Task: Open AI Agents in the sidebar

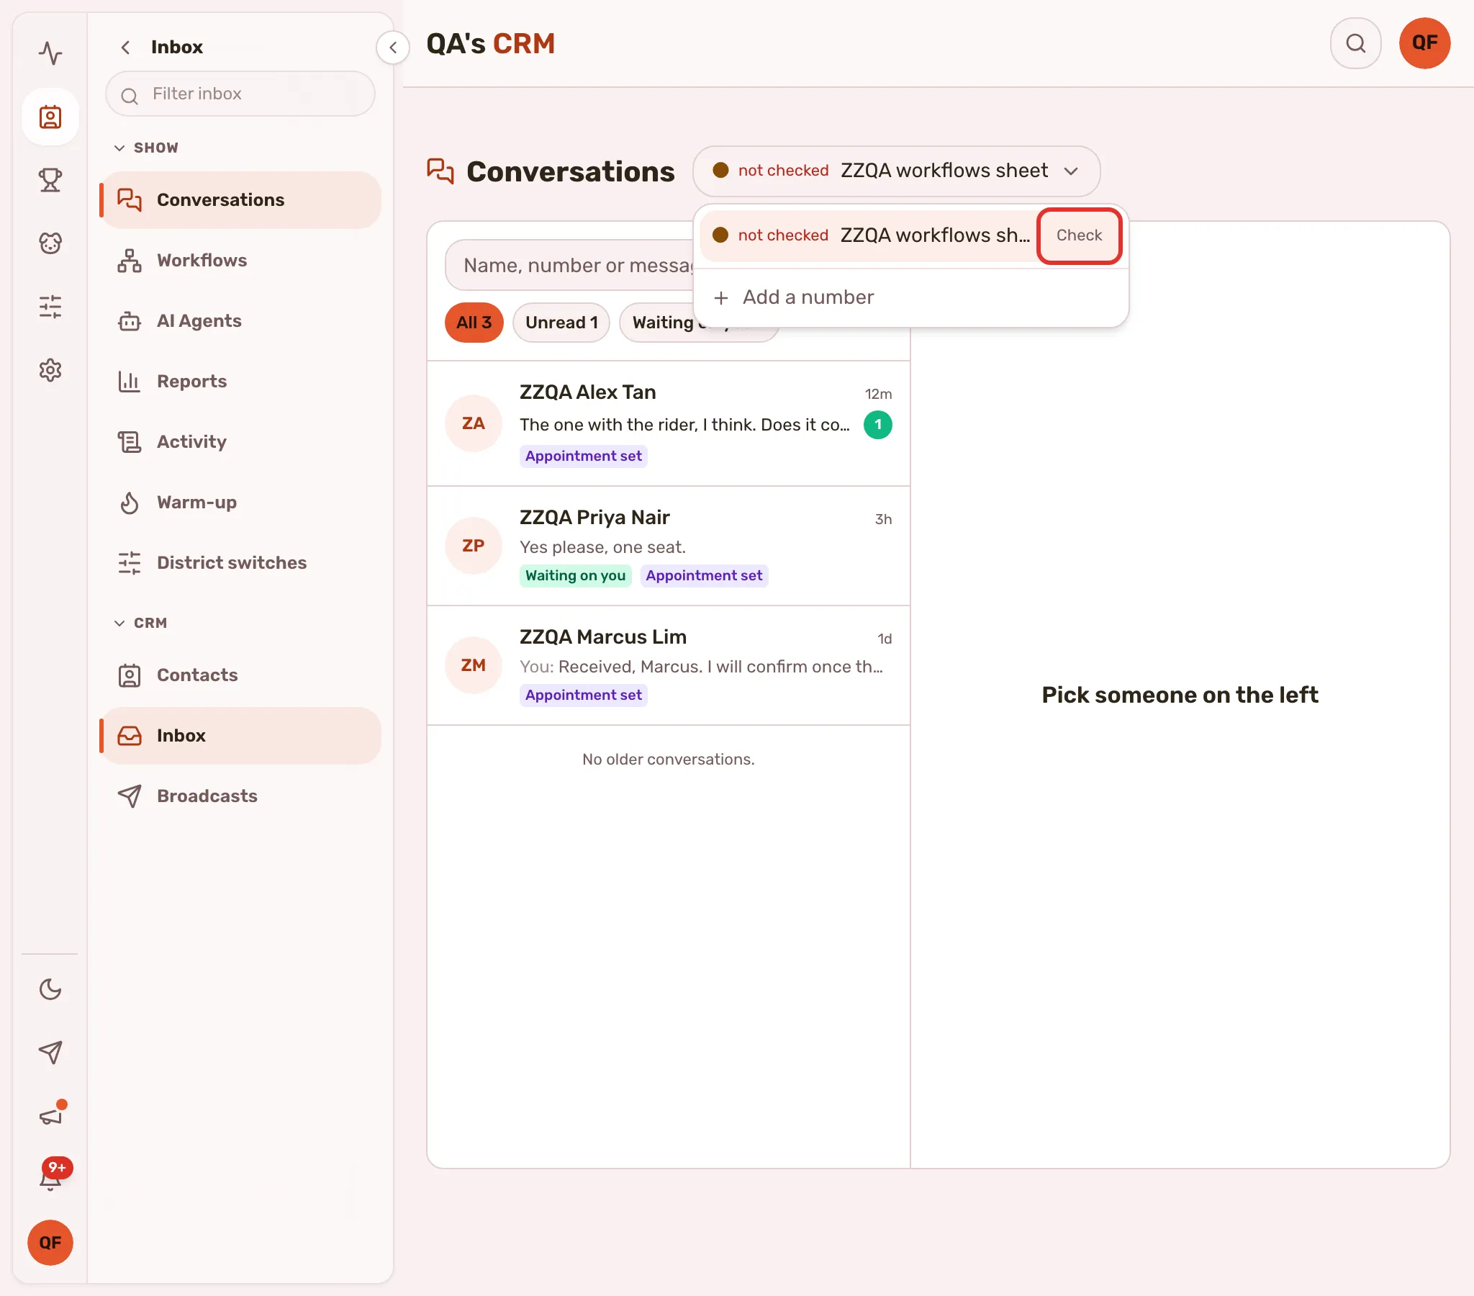Action: click(x=241, y=321)
